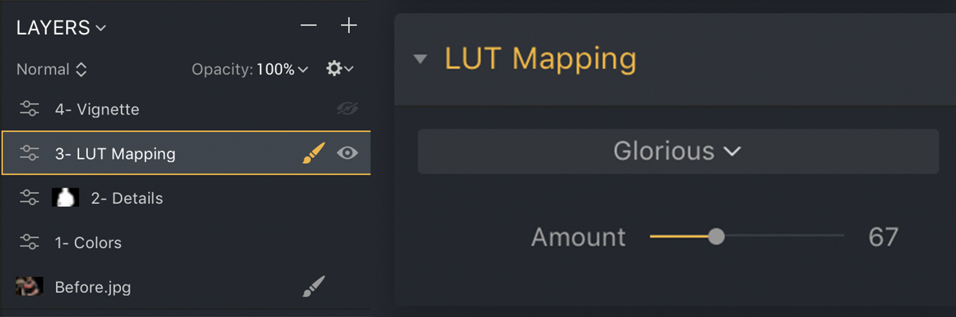The width and height of the screenshot is (956, 317).
Task: Show the hidden Vignette layer
Action: [347, 109]
